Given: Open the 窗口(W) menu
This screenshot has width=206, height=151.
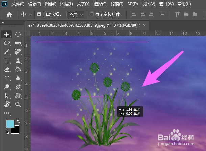Looking at the screenshot, I should [x=166, y=4].
